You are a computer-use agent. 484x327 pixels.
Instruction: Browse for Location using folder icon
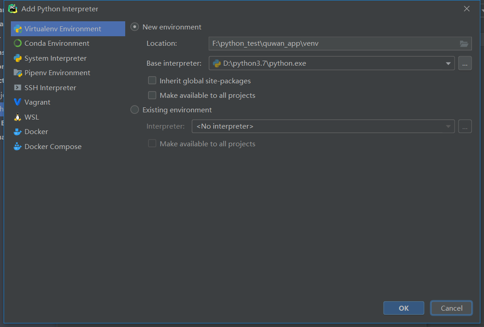click(x=464, y=44)
